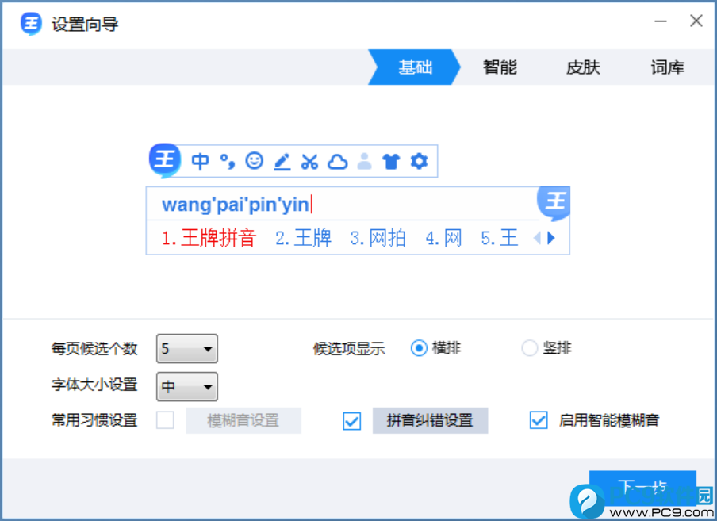Click the user account person icon
The image size is (717, 521).
point(364,161)
